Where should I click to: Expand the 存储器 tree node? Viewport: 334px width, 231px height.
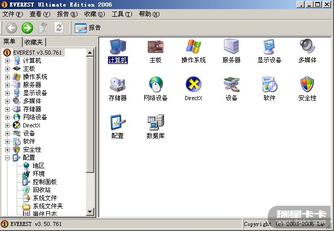coord(7,109)
